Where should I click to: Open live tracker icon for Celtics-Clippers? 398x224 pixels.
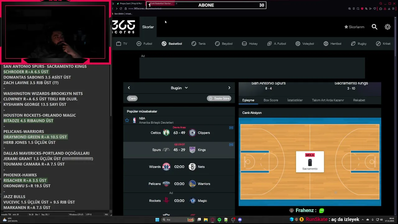click(231, 128)
